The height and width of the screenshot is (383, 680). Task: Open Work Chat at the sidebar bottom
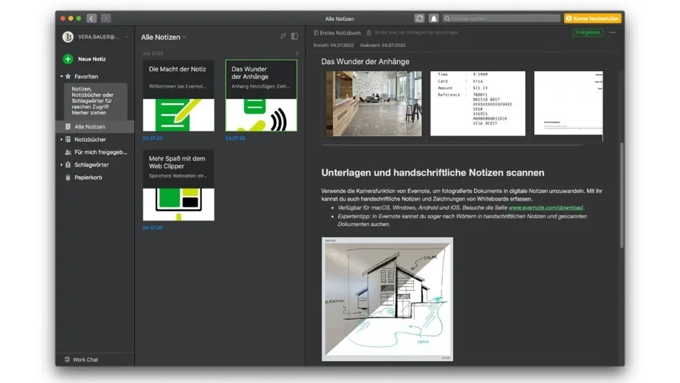pyautogui.click(x=85, y=359)
